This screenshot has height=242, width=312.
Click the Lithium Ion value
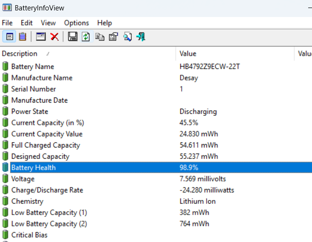pyautogui.click(x=198, y=201)
